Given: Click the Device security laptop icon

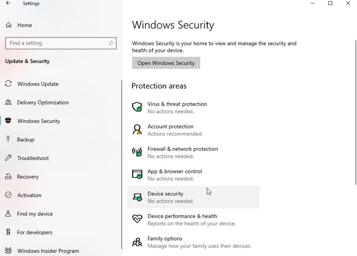Looking at the screenshot, I should coord(137,197).
